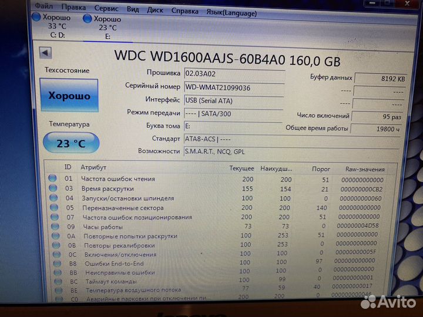Click status dot for attribute 04
Viewport: 423px width, 317px height.
(x=53, y=198)
